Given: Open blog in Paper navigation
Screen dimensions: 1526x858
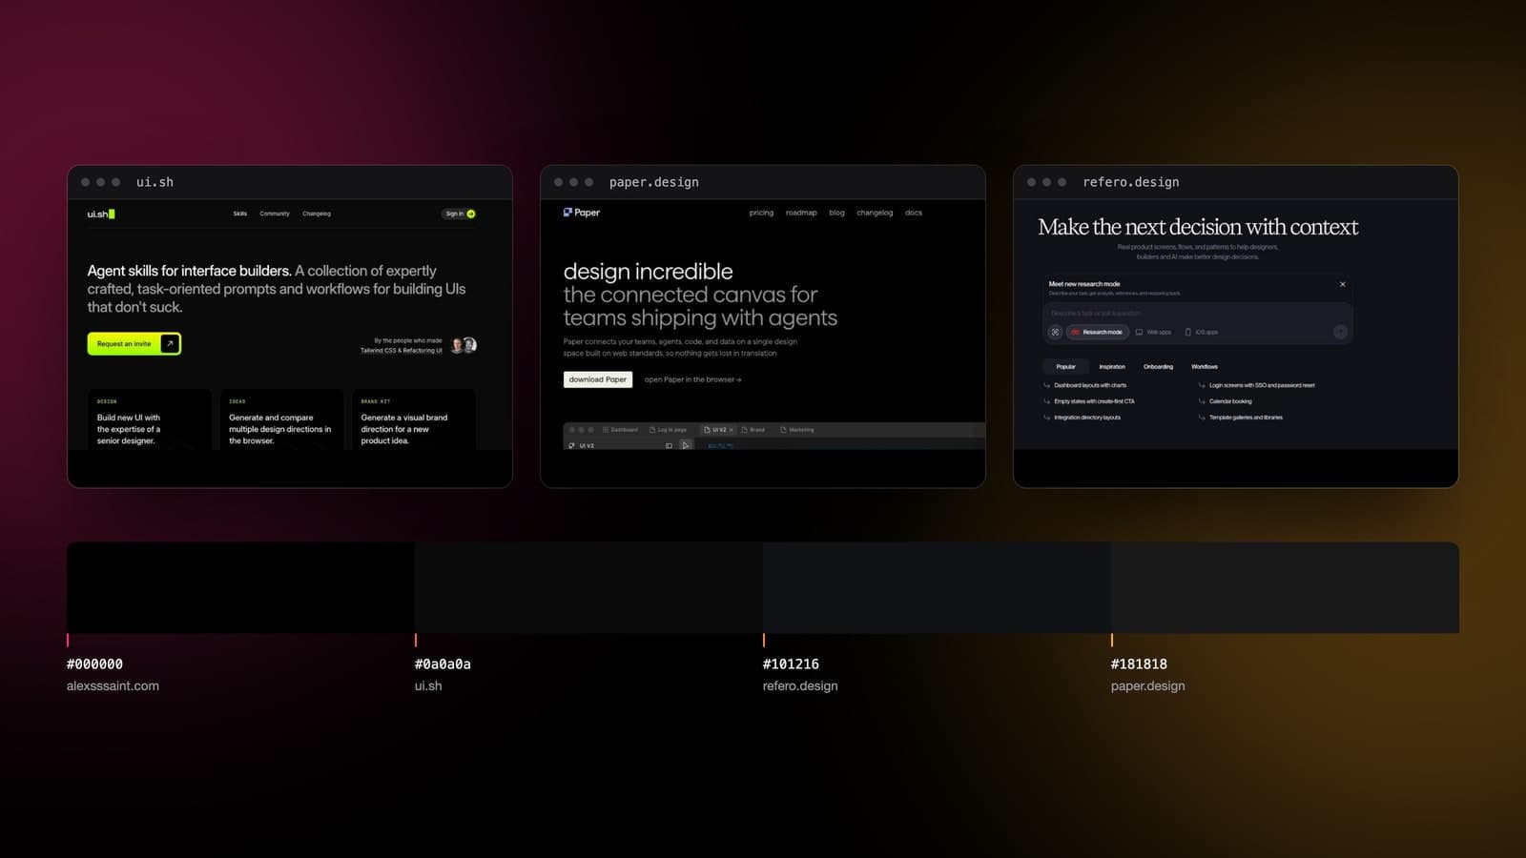Looking at the screenshot, I should tap(836, 213).
